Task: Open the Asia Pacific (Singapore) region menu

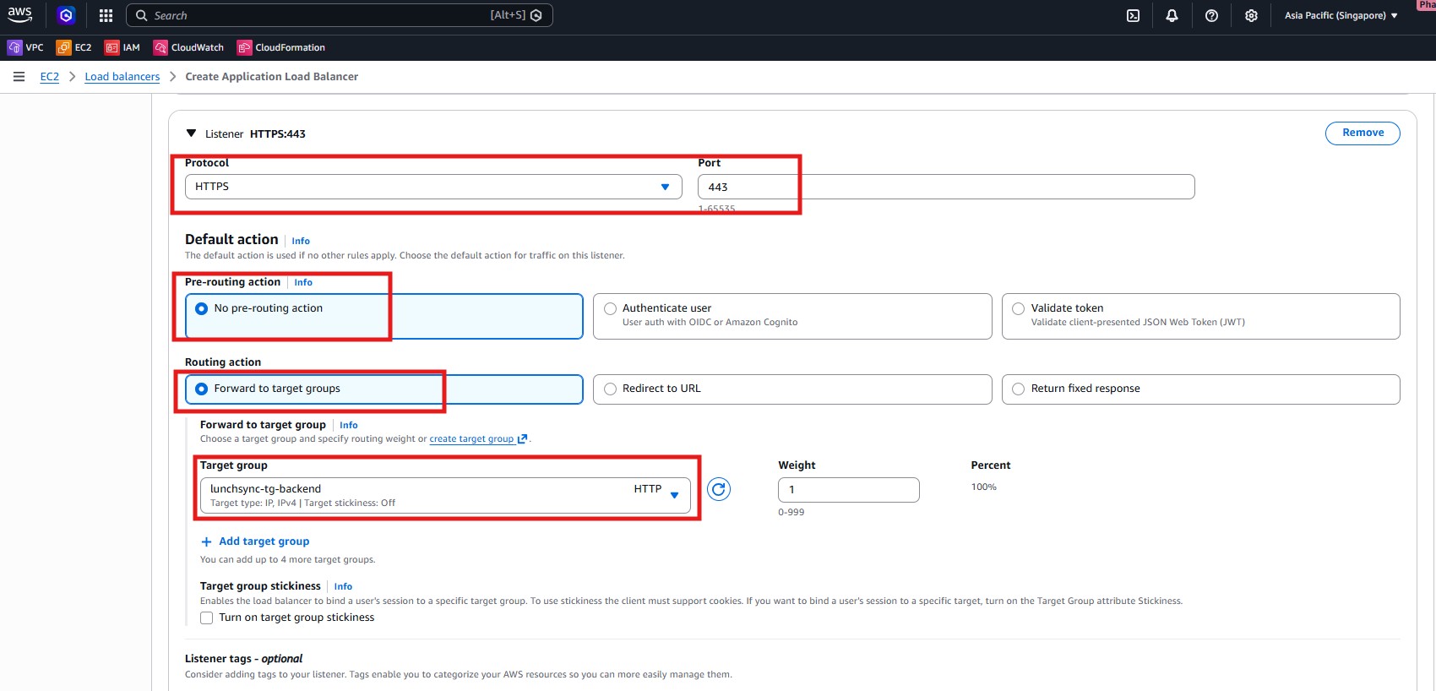Action: [1341, 15]
